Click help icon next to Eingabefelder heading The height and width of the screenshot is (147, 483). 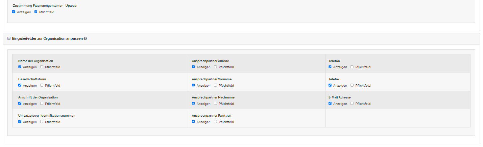[86, 38]
